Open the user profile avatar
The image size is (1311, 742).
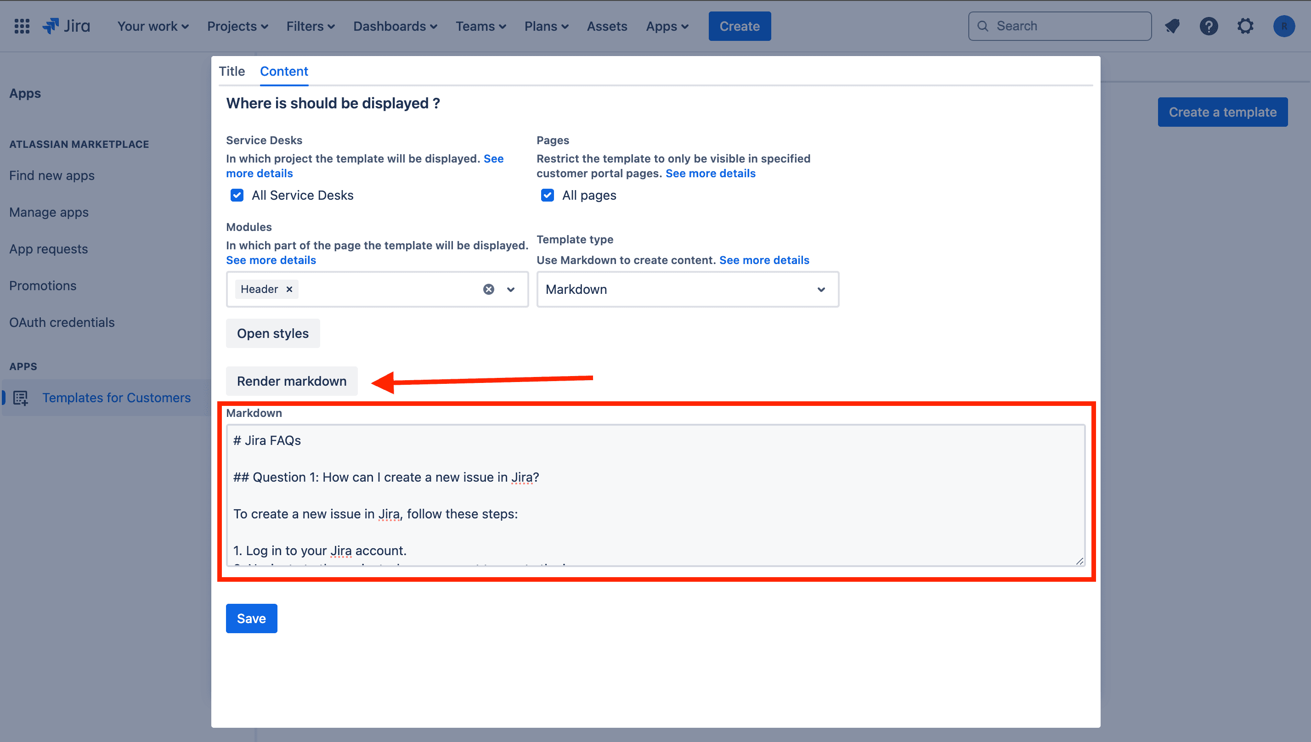(1283, 26)
